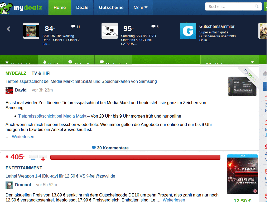Click the 95° temperature on Samsung SSD deal
270x202 pixels.
[x=128, y=28]
